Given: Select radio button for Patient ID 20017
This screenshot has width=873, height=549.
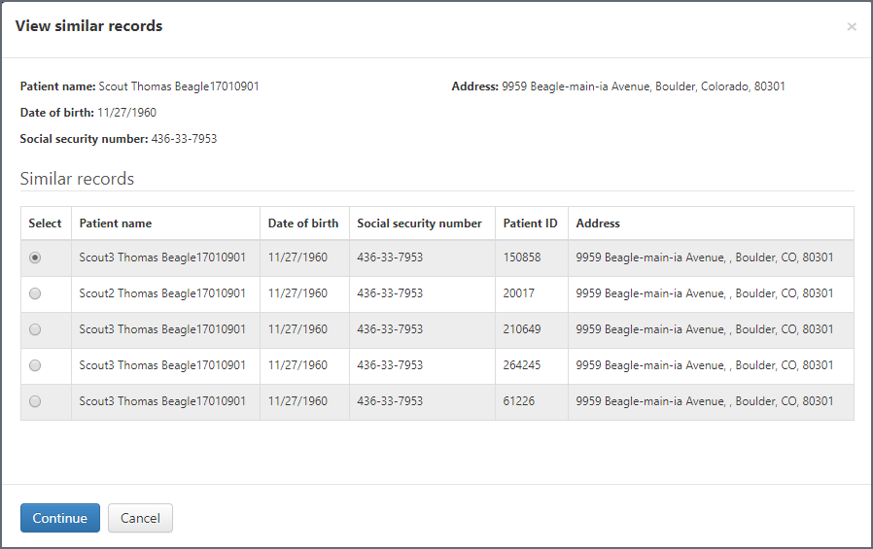Looking at the screenshot, I should click(35, 293).
